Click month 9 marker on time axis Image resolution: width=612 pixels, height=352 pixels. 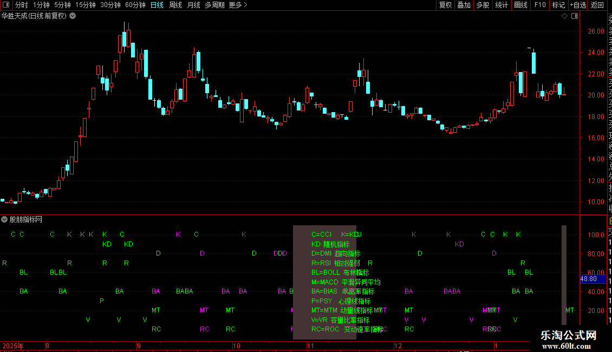[x=139, y=346]
